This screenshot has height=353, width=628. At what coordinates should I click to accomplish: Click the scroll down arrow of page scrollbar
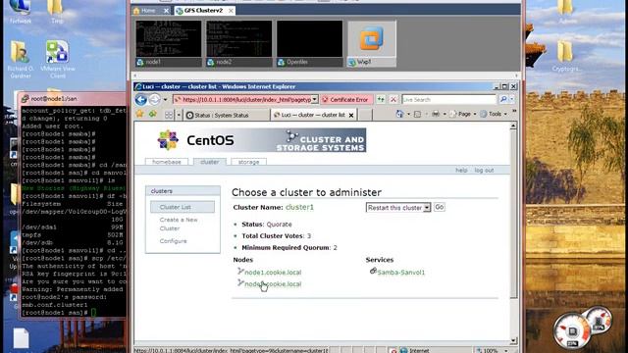(513, 340)
